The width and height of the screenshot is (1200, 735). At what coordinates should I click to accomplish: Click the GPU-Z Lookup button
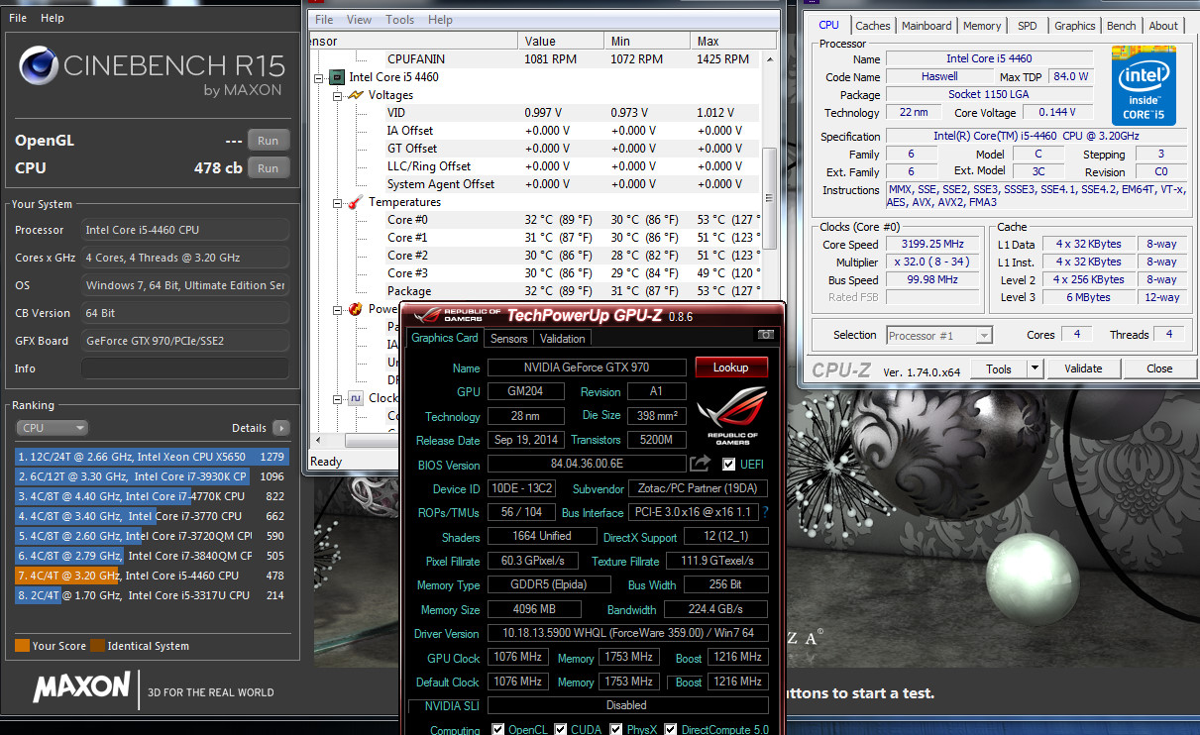tap(730, 367)
